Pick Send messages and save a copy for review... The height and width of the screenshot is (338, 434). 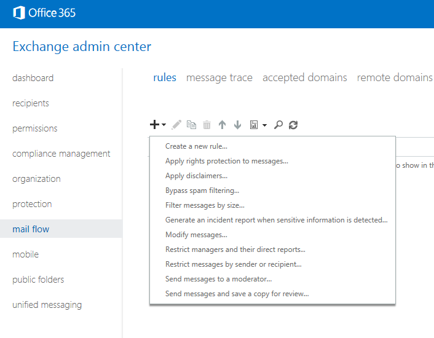(x=237, y=294)
